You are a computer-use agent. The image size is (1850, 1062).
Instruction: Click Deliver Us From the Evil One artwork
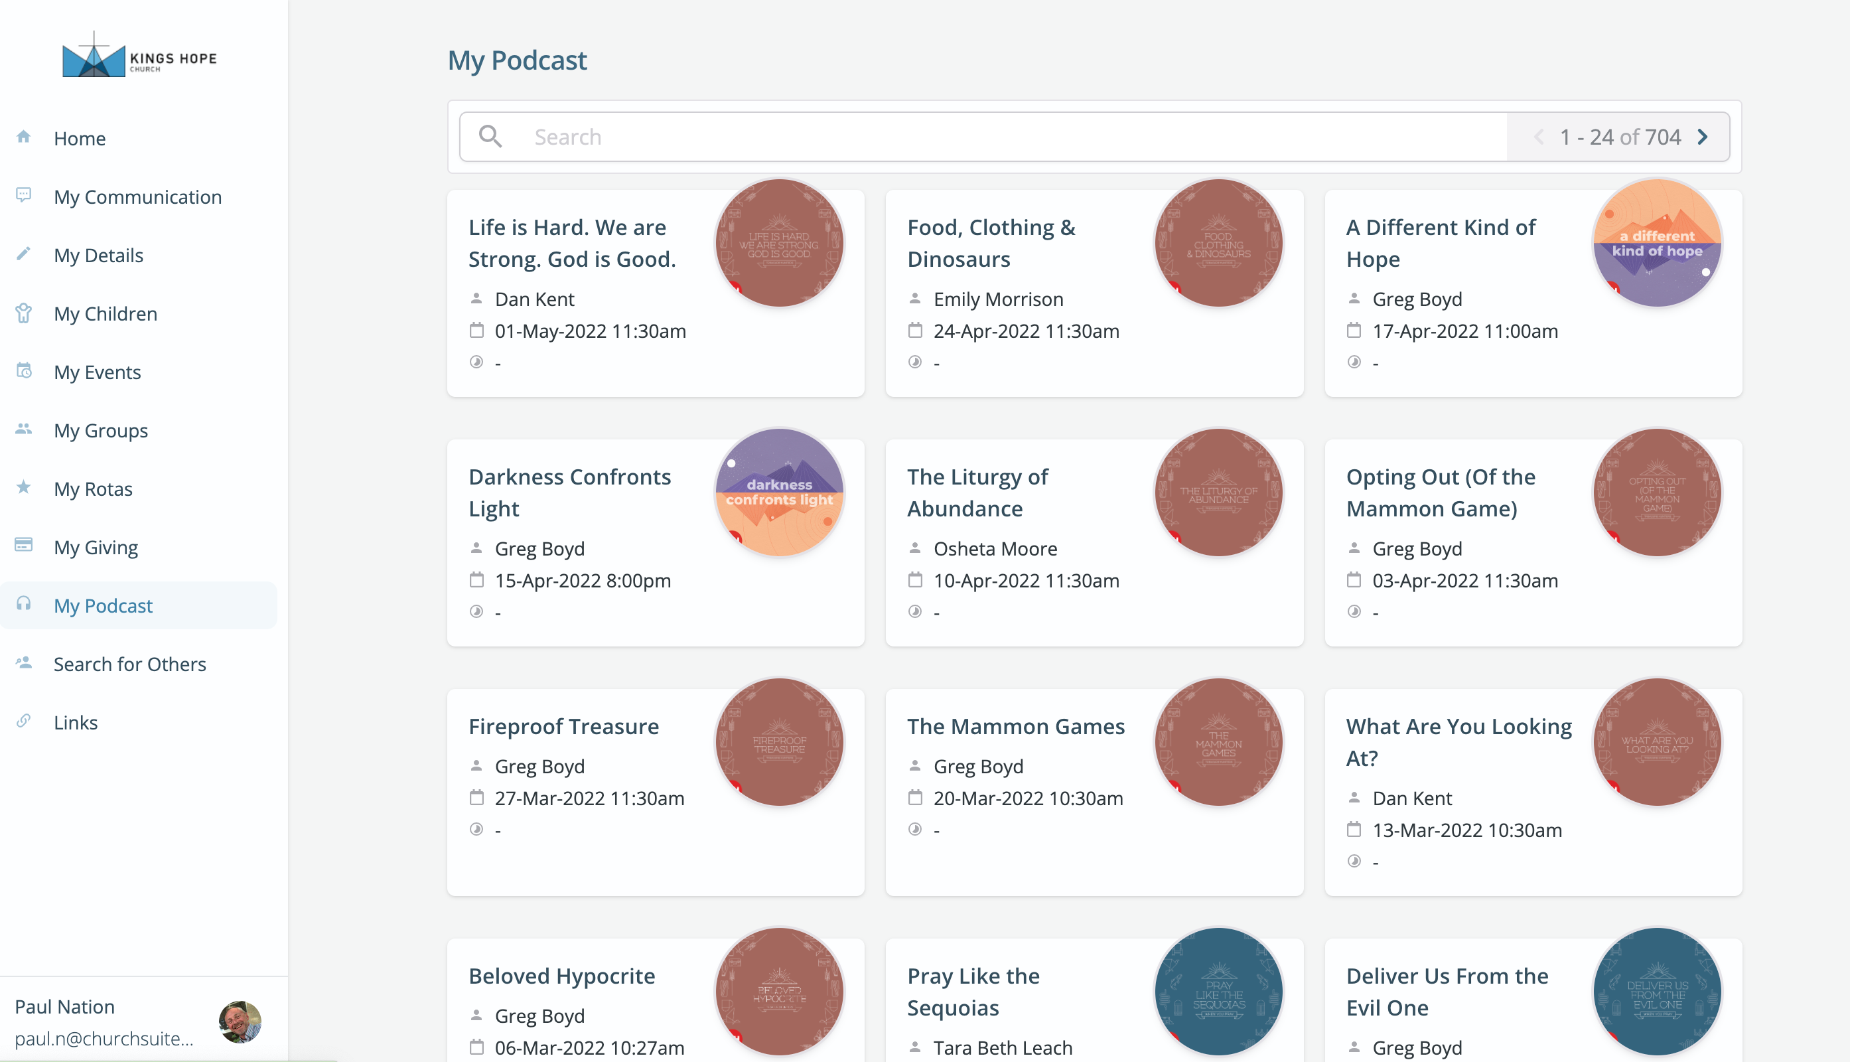[1657, 991]
